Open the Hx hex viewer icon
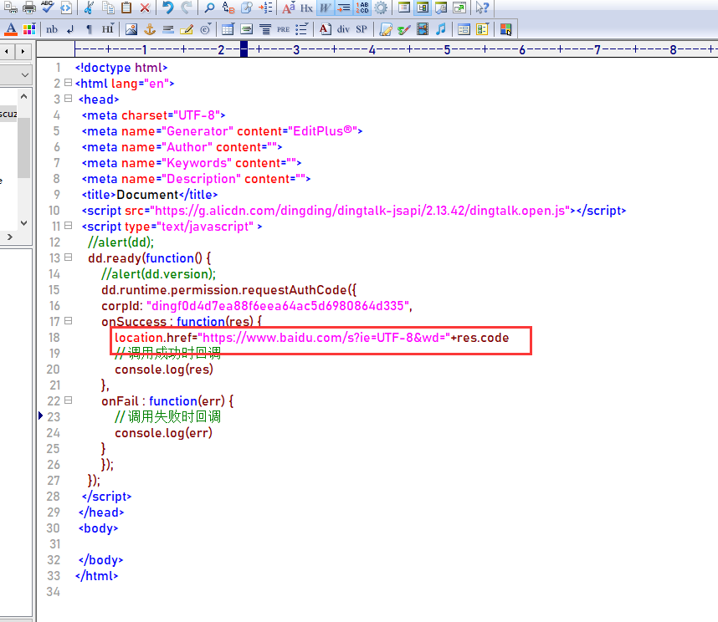718x622 pixels. click(306, 8)
